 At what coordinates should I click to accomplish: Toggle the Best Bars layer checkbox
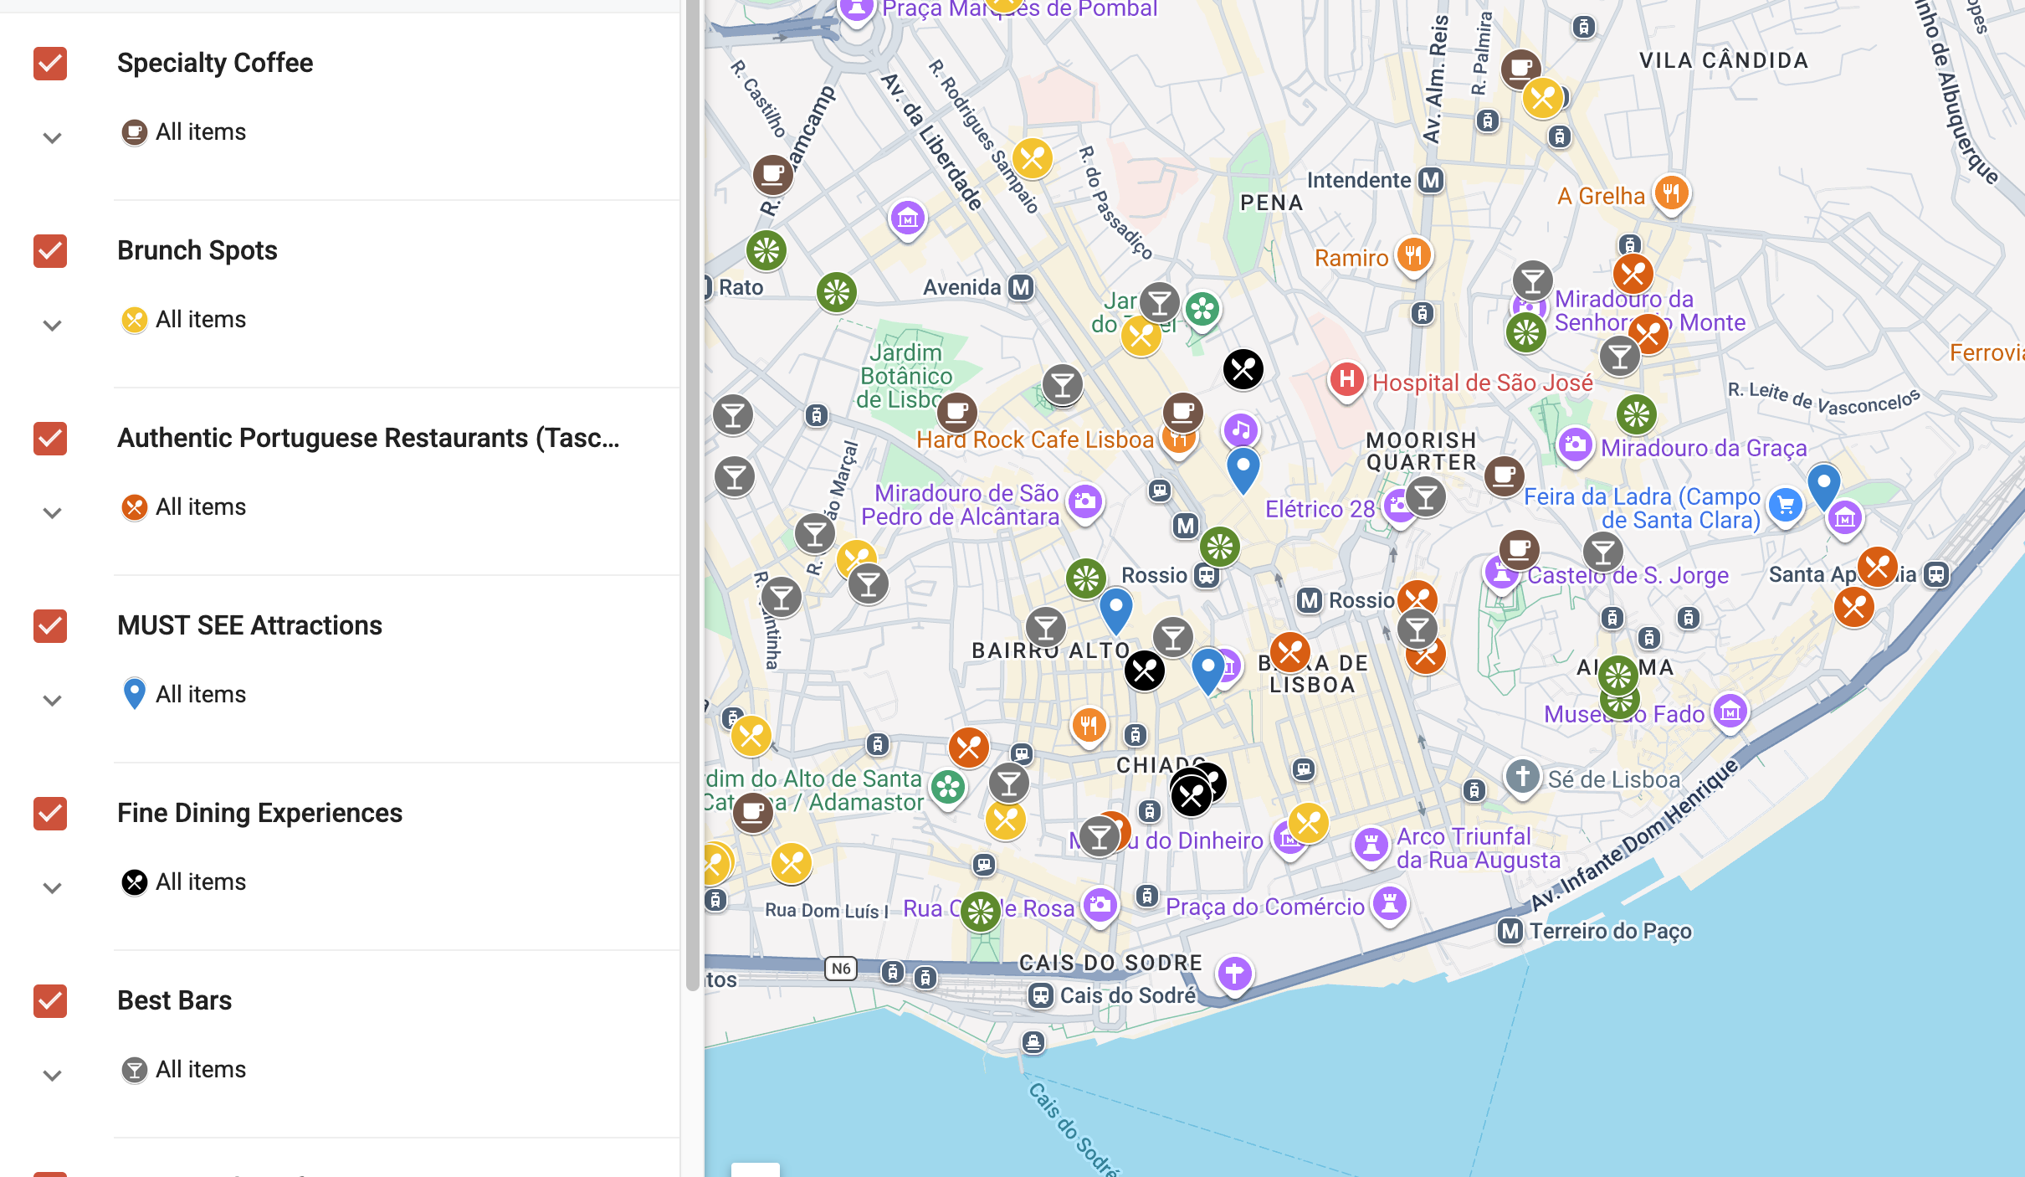pos(50,1001)
